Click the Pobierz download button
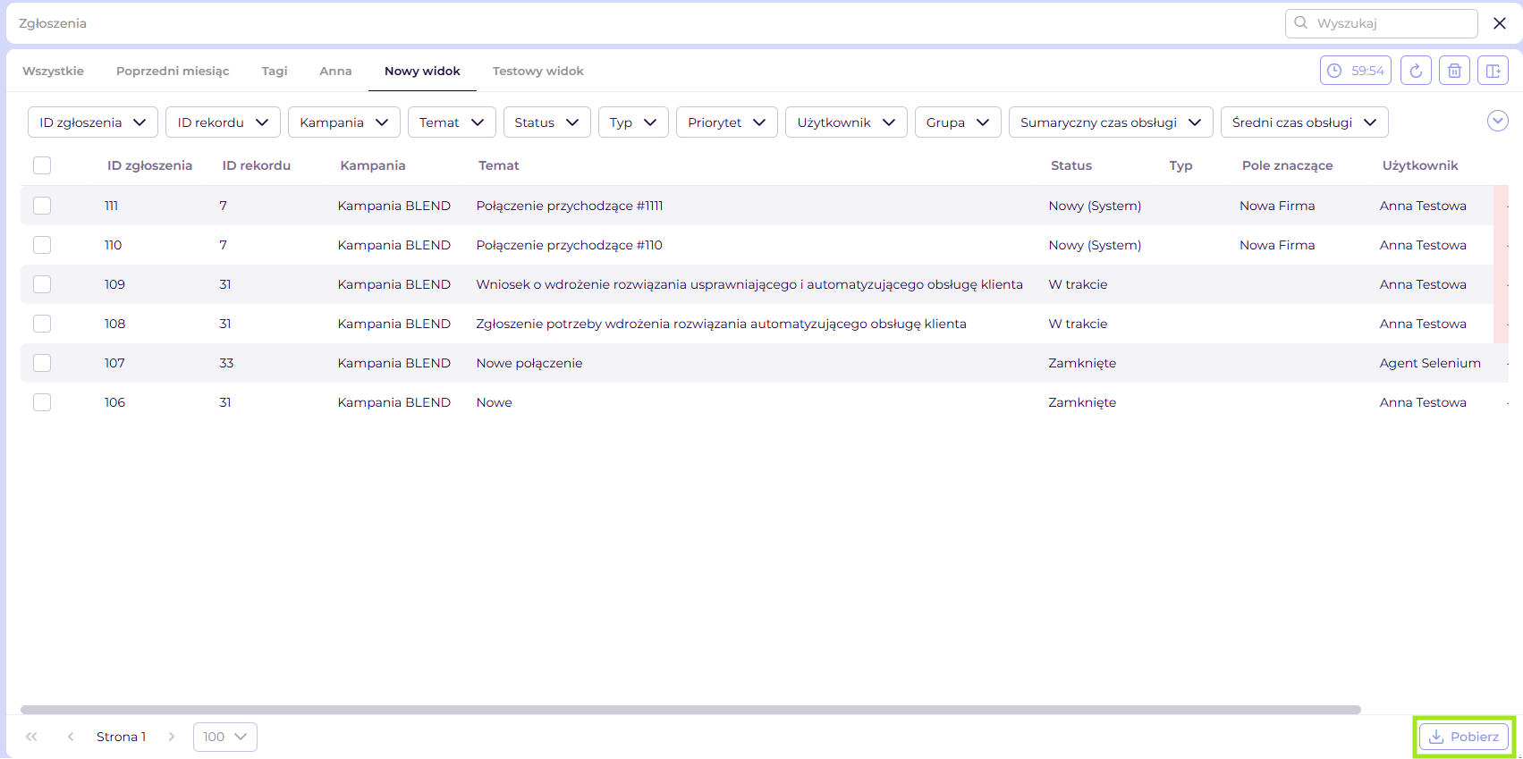 (1464, 737)
